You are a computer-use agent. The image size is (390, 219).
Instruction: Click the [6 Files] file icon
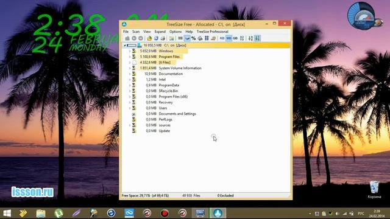[134, 63]
